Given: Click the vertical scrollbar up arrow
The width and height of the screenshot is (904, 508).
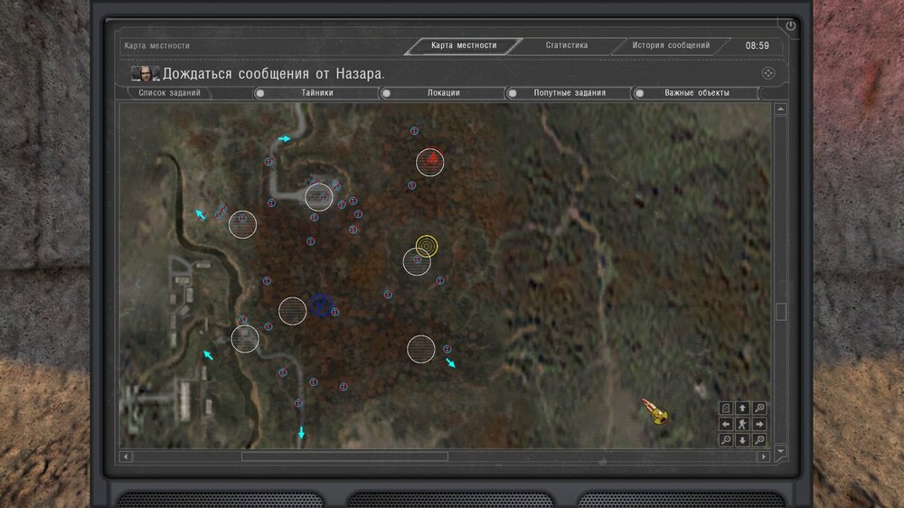Looking at the screenshot, I should (781, 109).
